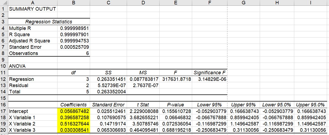Click the Upper 95.0% heading cell

click(310, 105)
